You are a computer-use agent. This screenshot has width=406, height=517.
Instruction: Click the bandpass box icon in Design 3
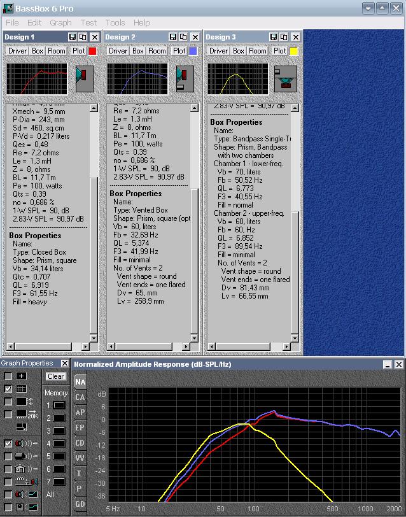286,78
